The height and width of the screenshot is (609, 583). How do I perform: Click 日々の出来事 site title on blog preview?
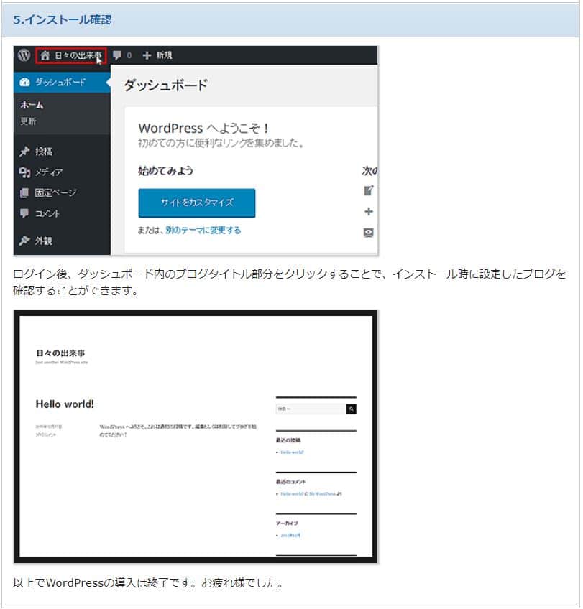60,353
